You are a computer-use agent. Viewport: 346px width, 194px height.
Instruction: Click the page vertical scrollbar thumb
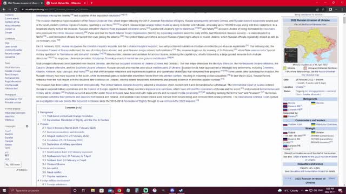click(344, 20)
